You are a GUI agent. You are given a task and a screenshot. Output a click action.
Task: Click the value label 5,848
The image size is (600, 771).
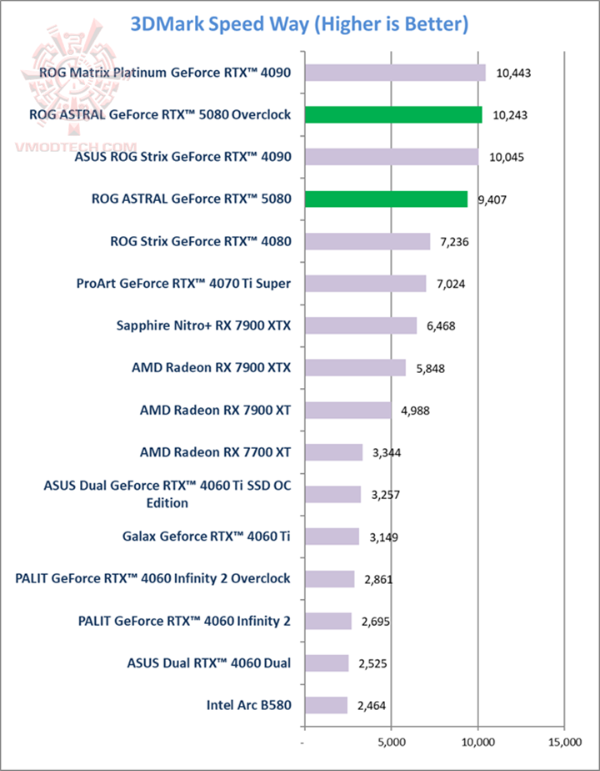click(x=431, y=369)
